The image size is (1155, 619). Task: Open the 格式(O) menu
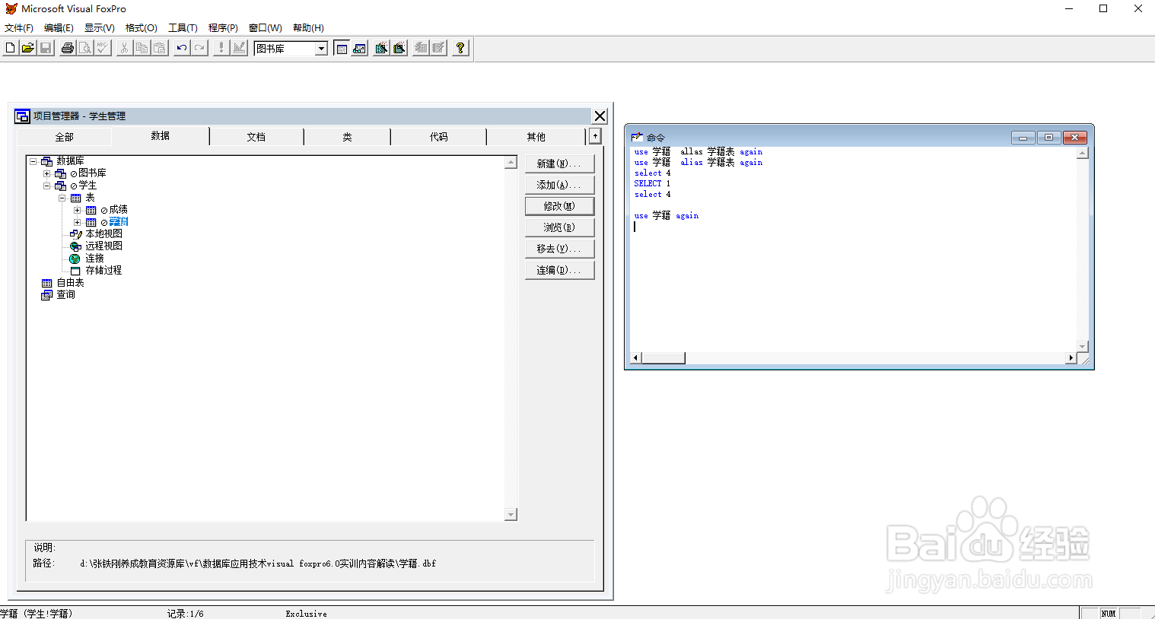pyautogui.click(x=141, y=27)
